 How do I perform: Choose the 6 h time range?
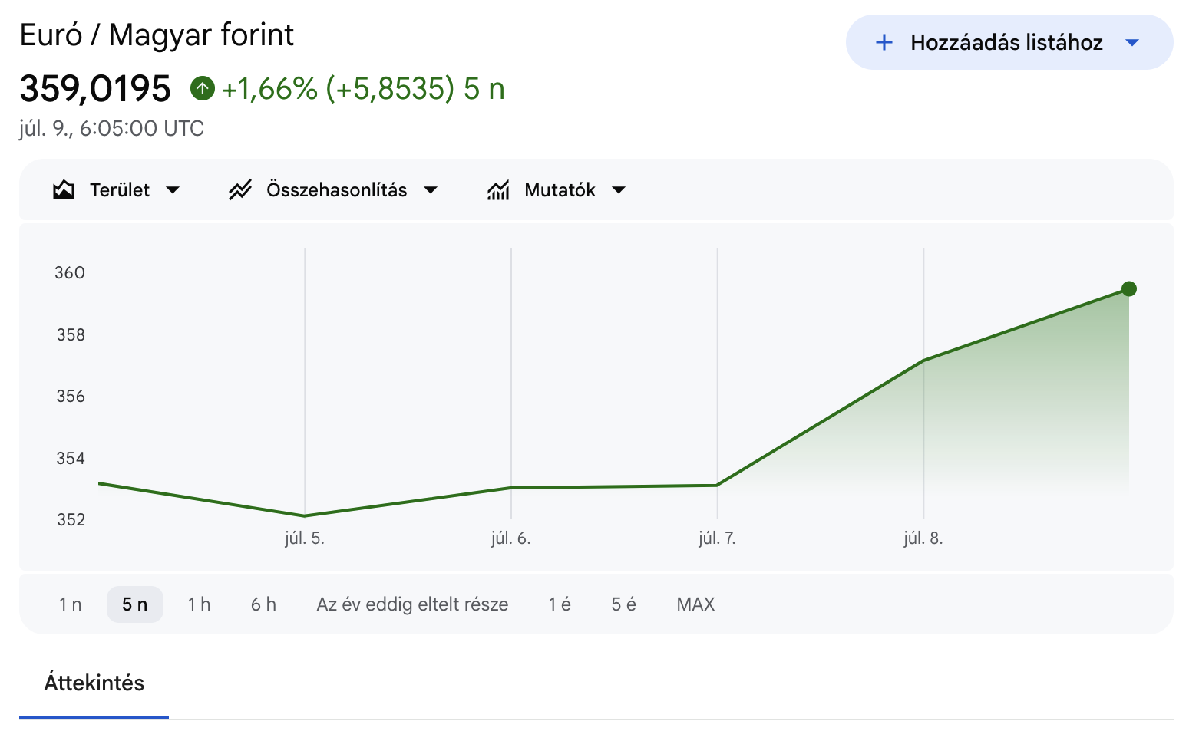click(263, 604)
